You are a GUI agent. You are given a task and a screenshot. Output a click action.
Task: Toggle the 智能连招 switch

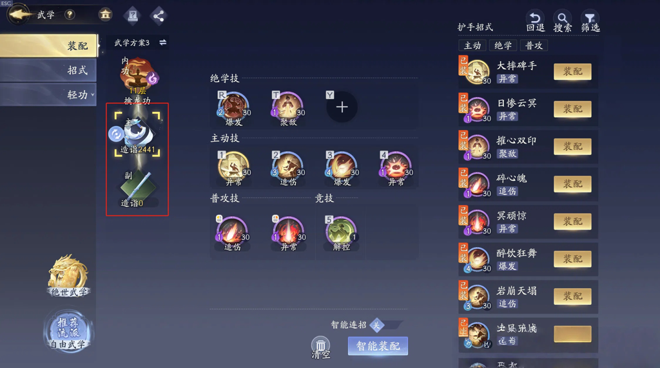click(385, 325)
